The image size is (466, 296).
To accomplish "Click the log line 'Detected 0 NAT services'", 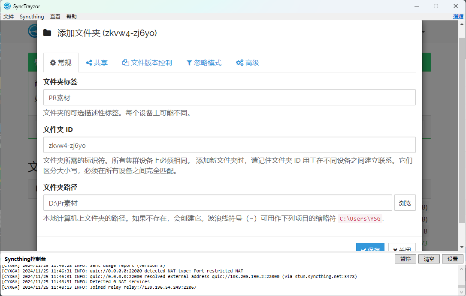I will pos(76,282).
